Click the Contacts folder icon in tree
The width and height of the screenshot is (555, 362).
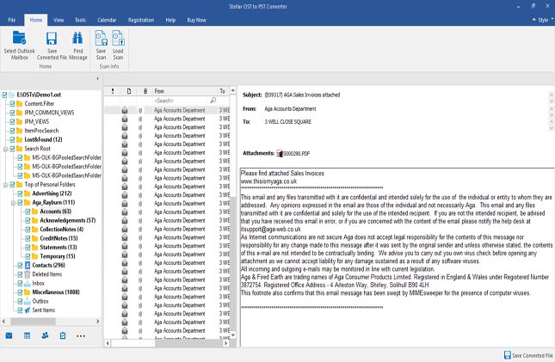coord(28,265)
